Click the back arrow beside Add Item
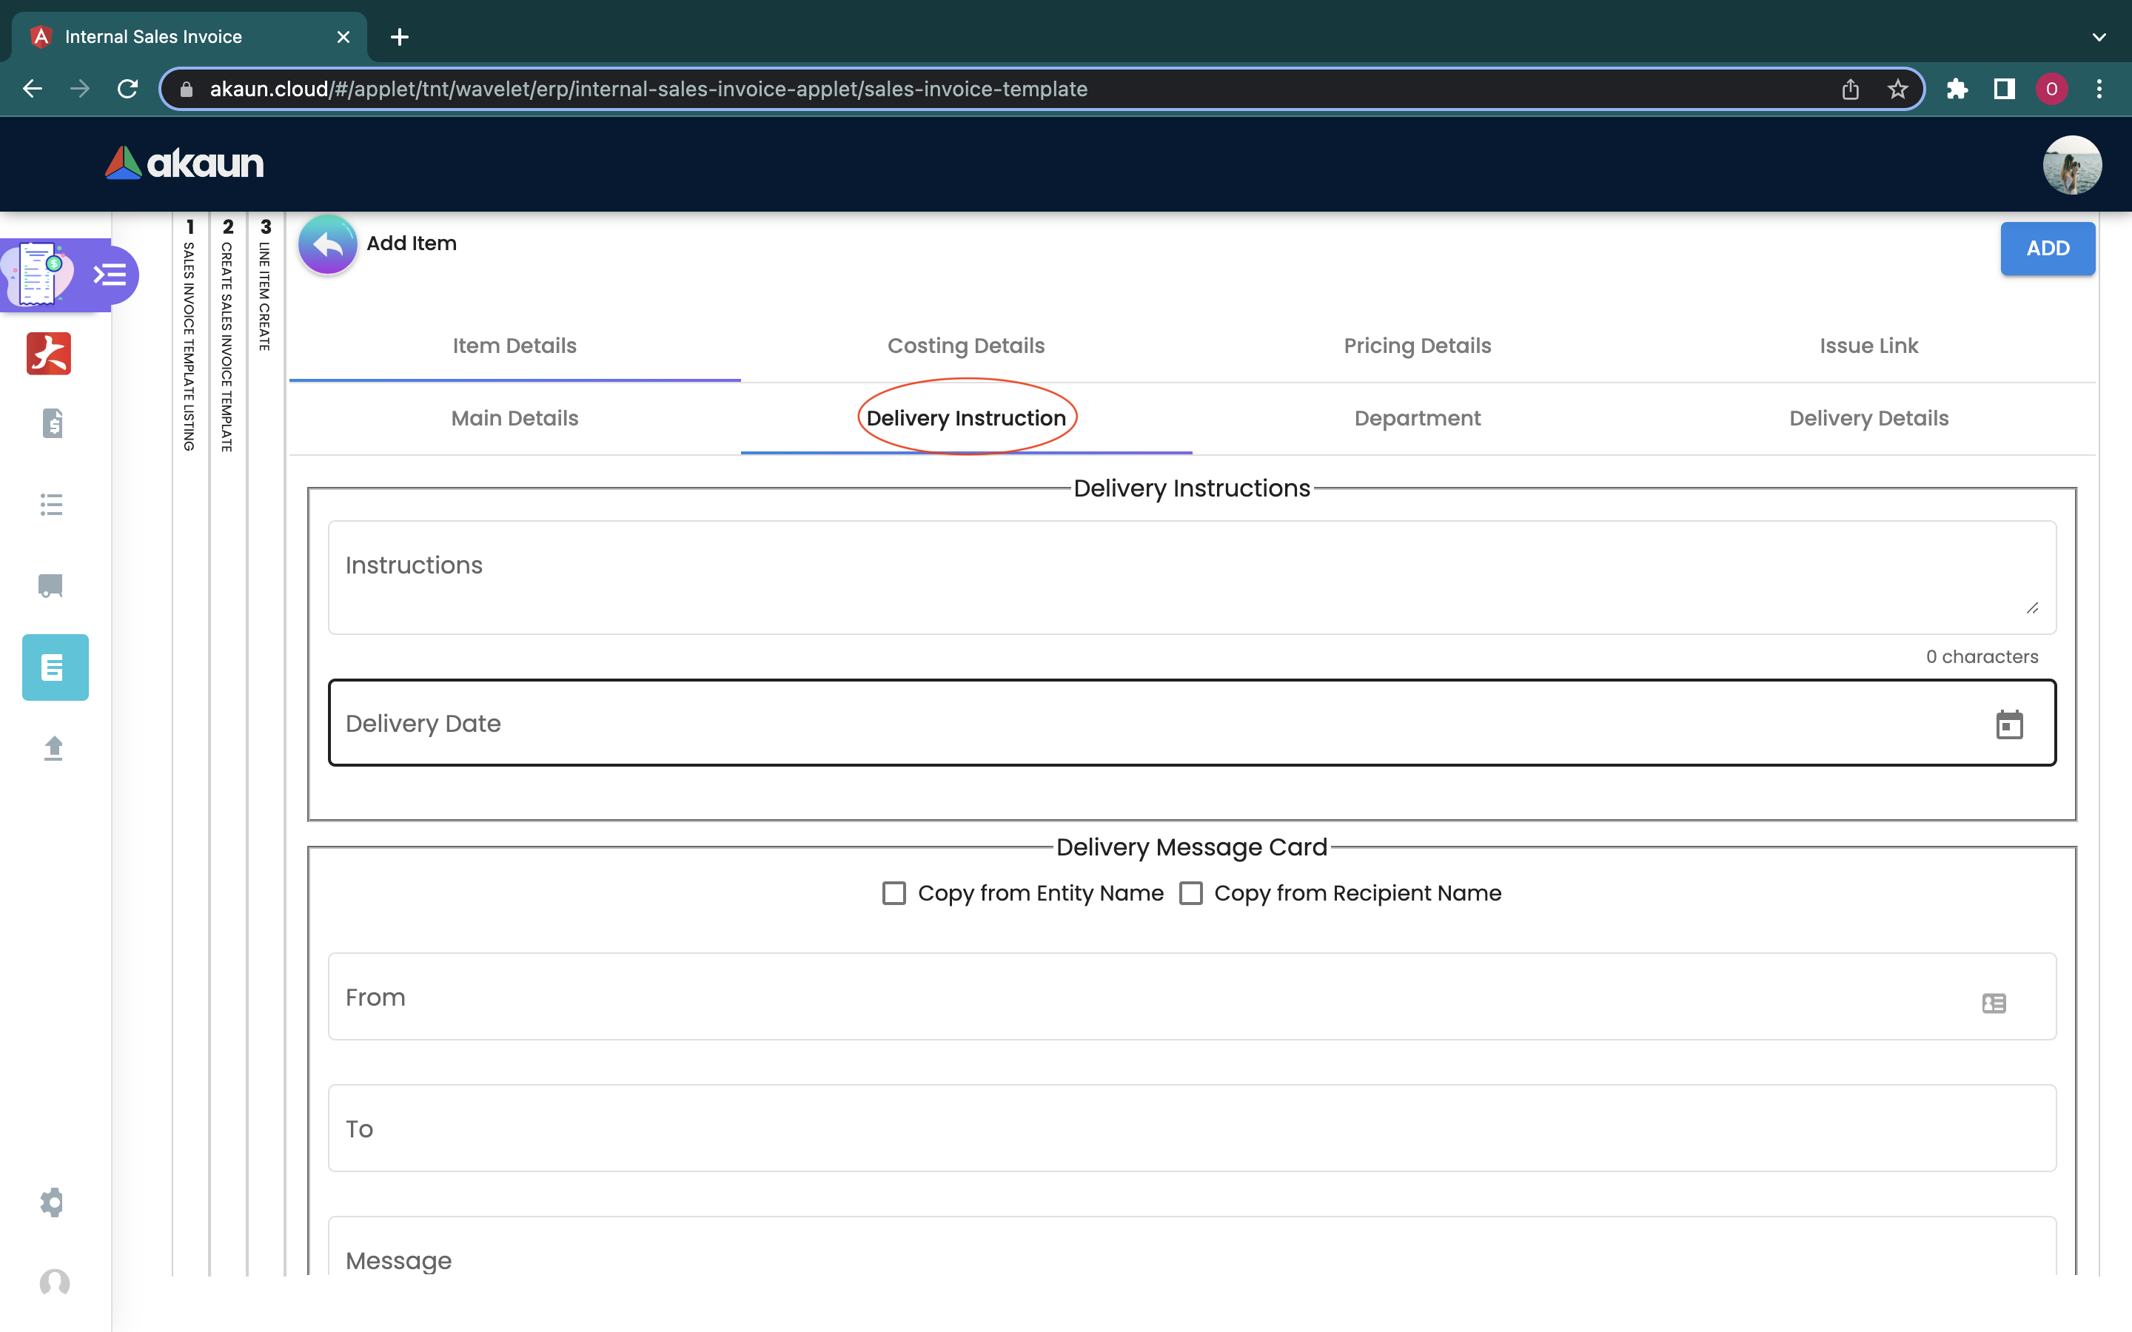Screen dimensions: 2132x1332 point(327,245)
